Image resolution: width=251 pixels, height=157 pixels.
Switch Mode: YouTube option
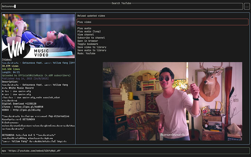click(x=86, y=54)
